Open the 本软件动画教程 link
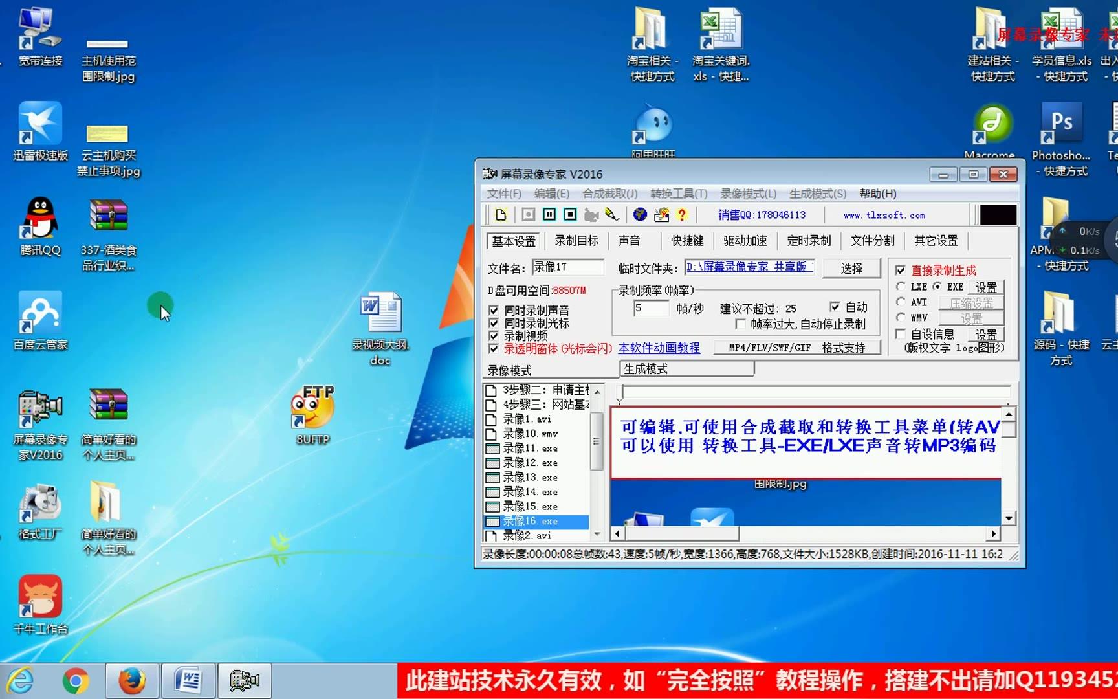Screen dimensions: 1118x699 point(659,348)
